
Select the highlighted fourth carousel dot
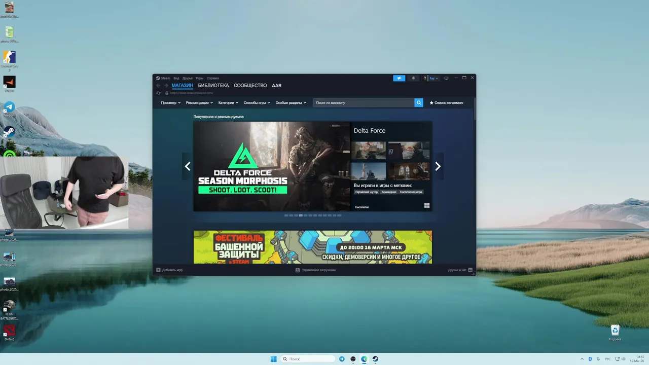pos(301,215)
